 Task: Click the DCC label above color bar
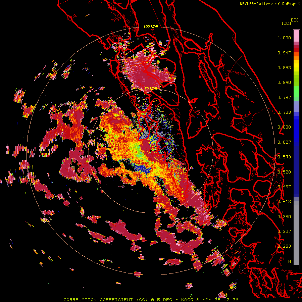tap(295, 20)
